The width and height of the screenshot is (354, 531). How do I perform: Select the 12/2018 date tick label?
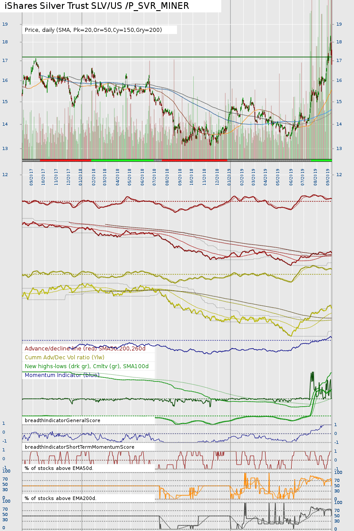point(217,177)
